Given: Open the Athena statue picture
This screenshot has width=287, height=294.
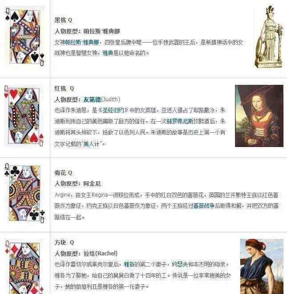Looking at the screenshot, I should pos(269,36).
